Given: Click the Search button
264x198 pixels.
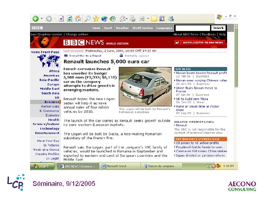Looking at the screenshot, I should (219, 28).
